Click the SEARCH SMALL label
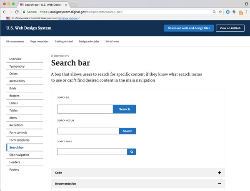Screen dimensions: 250x191 pos(65,141)
